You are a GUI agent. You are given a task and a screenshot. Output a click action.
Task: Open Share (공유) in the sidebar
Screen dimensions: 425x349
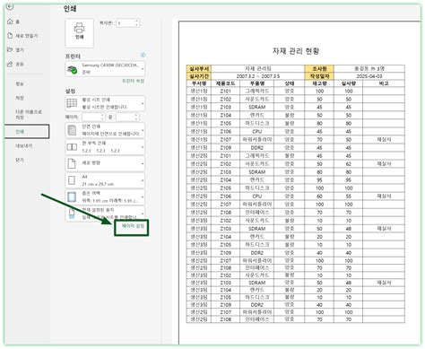click(x=15, y=64)
